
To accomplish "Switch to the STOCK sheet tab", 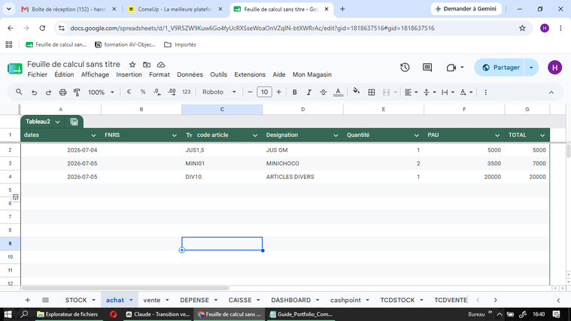I will [x=76, y=300].
